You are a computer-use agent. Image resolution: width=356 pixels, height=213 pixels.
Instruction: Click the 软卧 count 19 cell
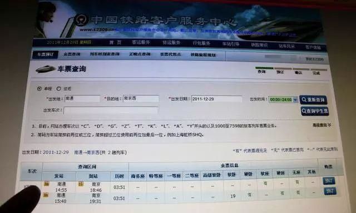(x=233, y=196)
